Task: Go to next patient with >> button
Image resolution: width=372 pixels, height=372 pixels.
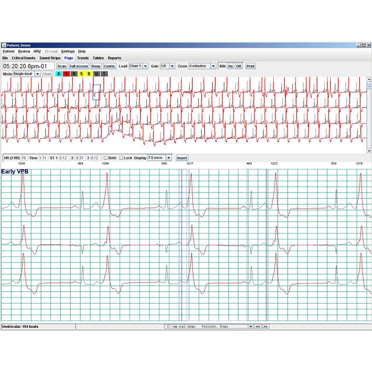Action: pos(265,326)
